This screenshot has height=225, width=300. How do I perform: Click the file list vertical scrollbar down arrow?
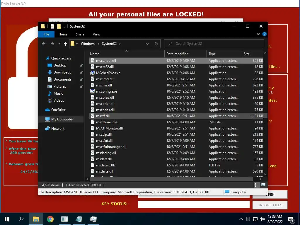click(265, 174)
